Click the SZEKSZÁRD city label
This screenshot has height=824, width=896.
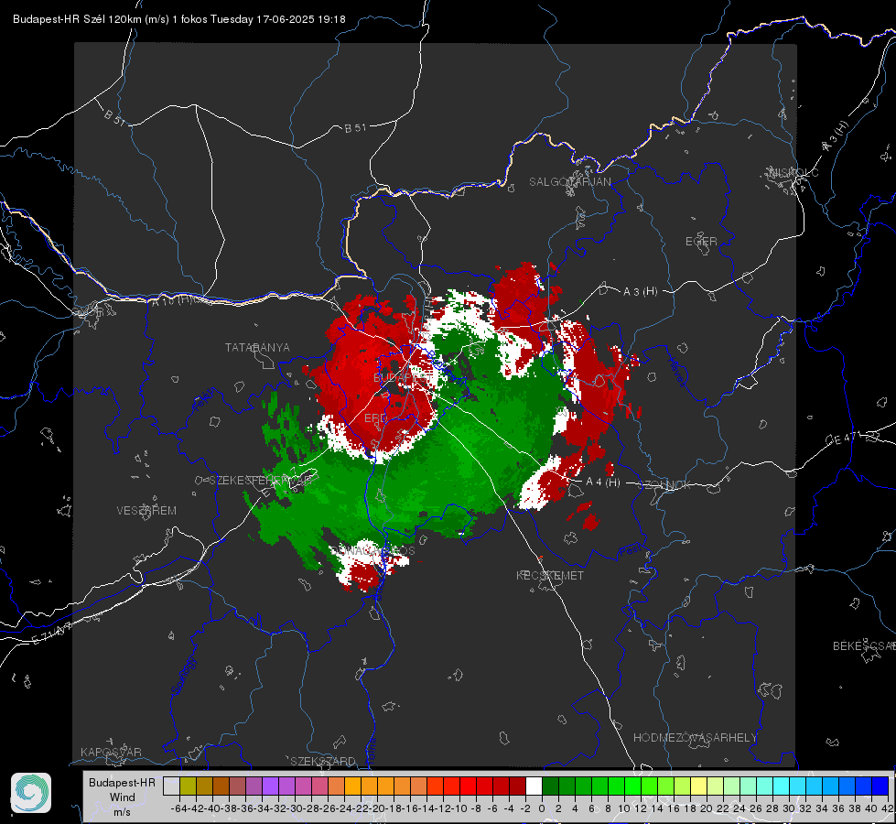pos(323,761)
